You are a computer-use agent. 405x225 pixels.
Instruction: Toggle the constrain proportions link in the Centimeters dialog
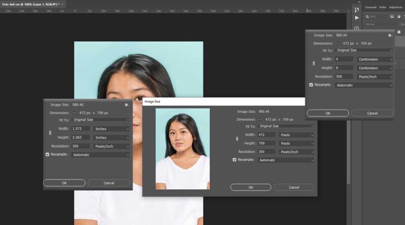(313, 63)
